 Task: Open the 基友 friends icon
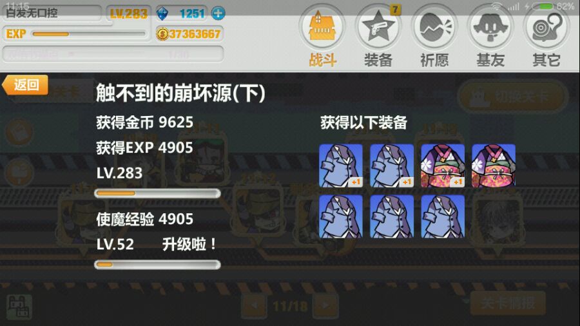click(490, 26)
